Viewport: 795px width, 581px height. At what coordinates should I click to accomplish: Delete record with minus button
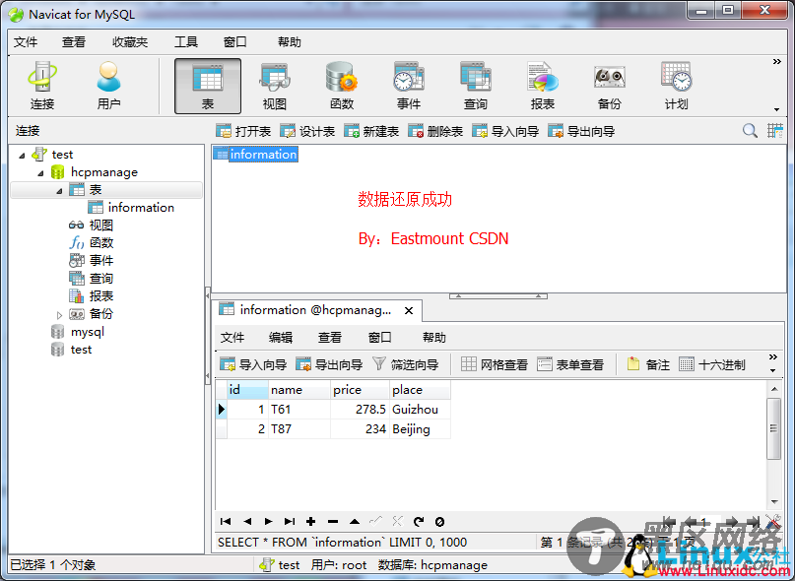coord(333,521)
